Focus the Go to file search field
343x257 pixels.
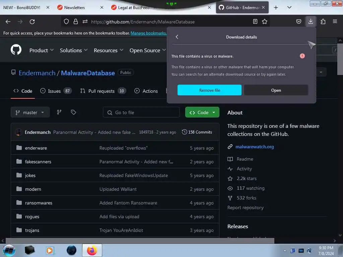click(141, 112)
